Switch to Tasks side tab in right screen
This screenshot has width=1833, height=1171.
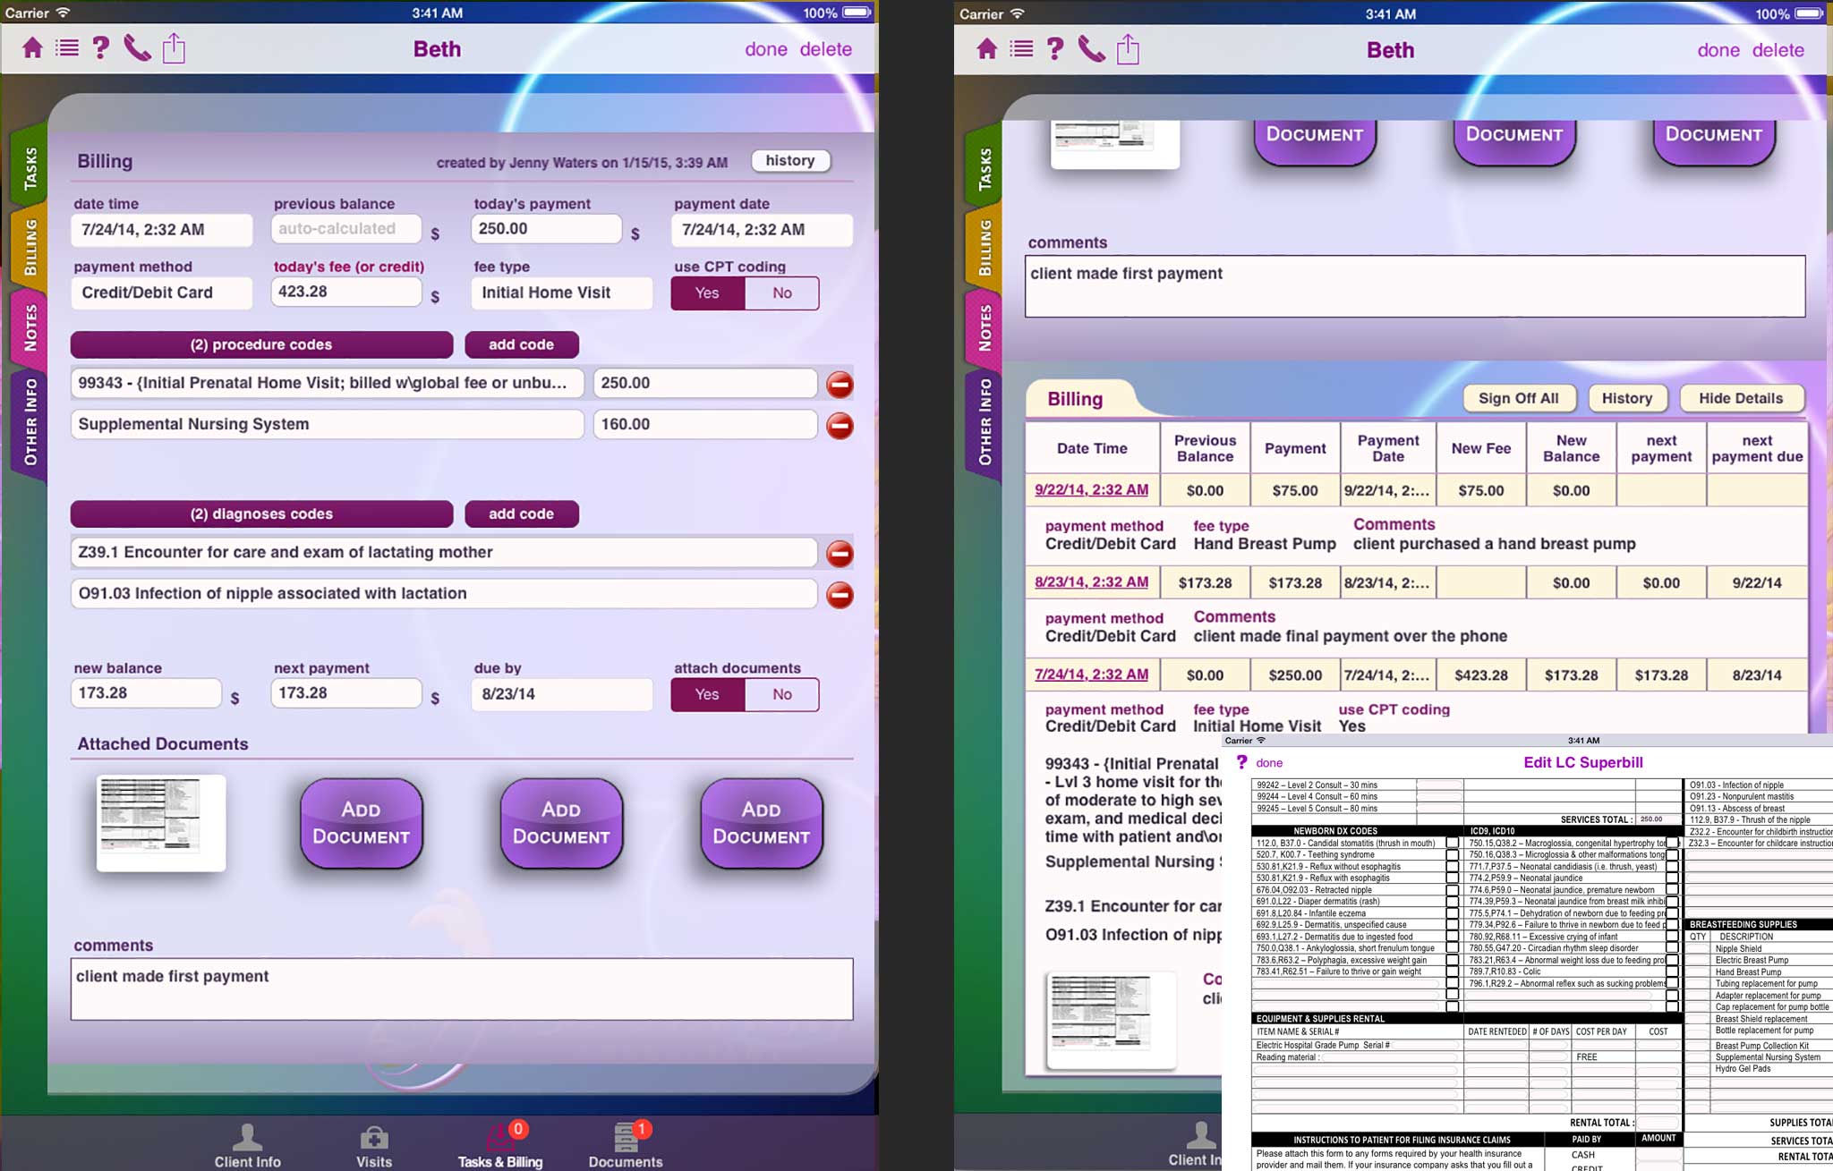985,167
